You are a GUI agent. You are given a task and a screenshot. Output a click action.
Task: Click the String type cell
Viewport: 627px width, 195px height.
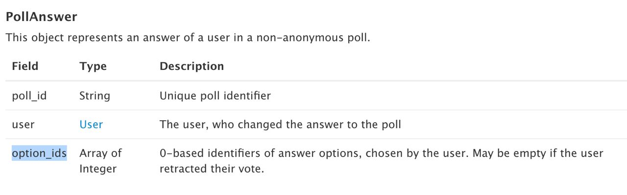pos(95,96)
